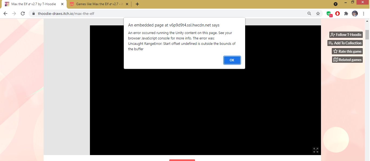Click the page vertical scrollbar thumb
The width and height of the screenshot is (370, 161).
point(367,34)
